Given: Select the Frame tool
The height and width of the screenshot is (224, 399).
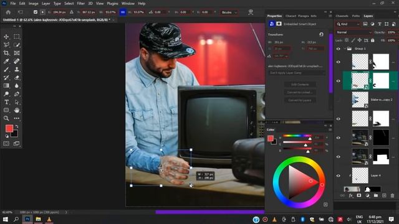Looking at the screenshot, I should pyautogui.click(x=17, y=53).
